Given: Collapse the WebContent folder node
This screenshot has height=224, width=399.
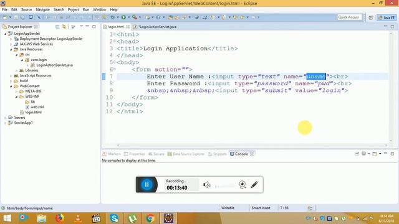Looking at the screenshot, I should click(x=11, y=86).
